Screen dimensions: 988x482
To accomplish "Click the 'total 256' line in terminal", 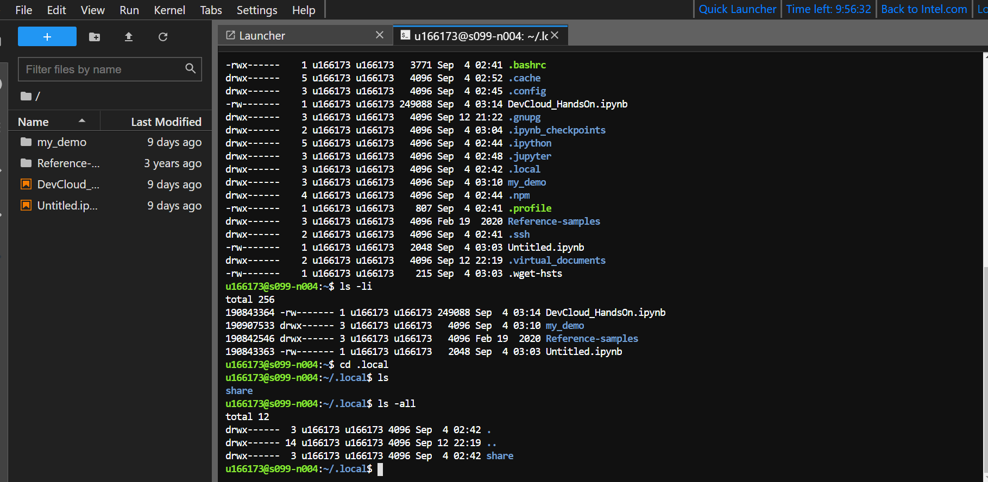I will [x=250, y=300].
